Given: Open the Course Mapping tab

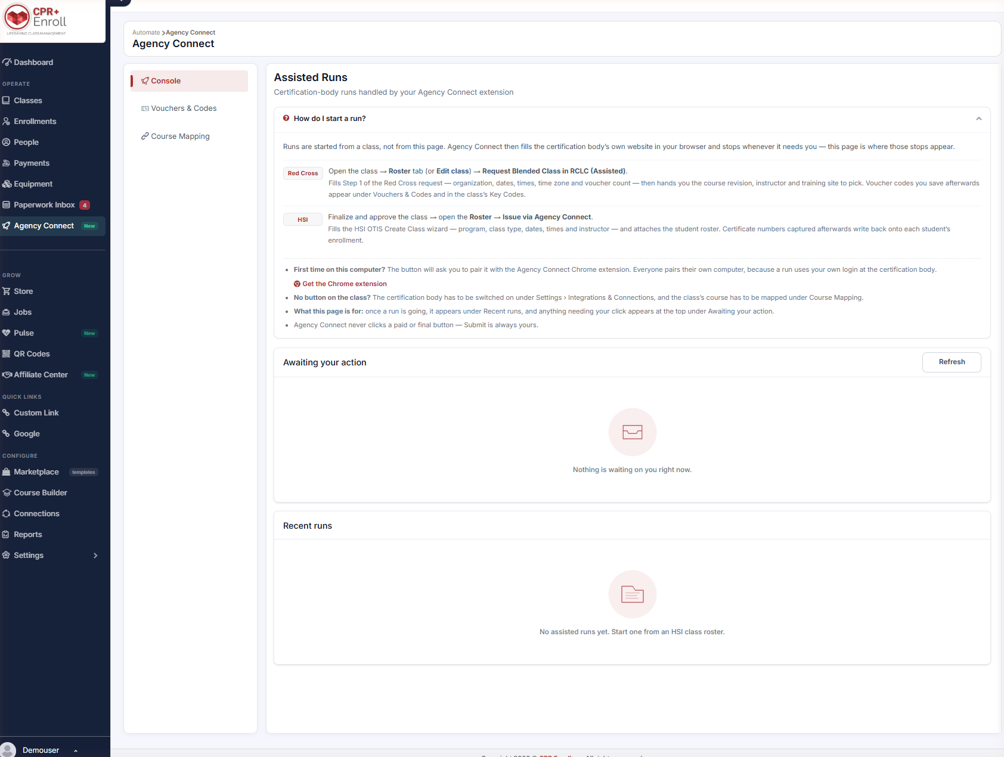Looking at the screenshot, I should point(190,136).
